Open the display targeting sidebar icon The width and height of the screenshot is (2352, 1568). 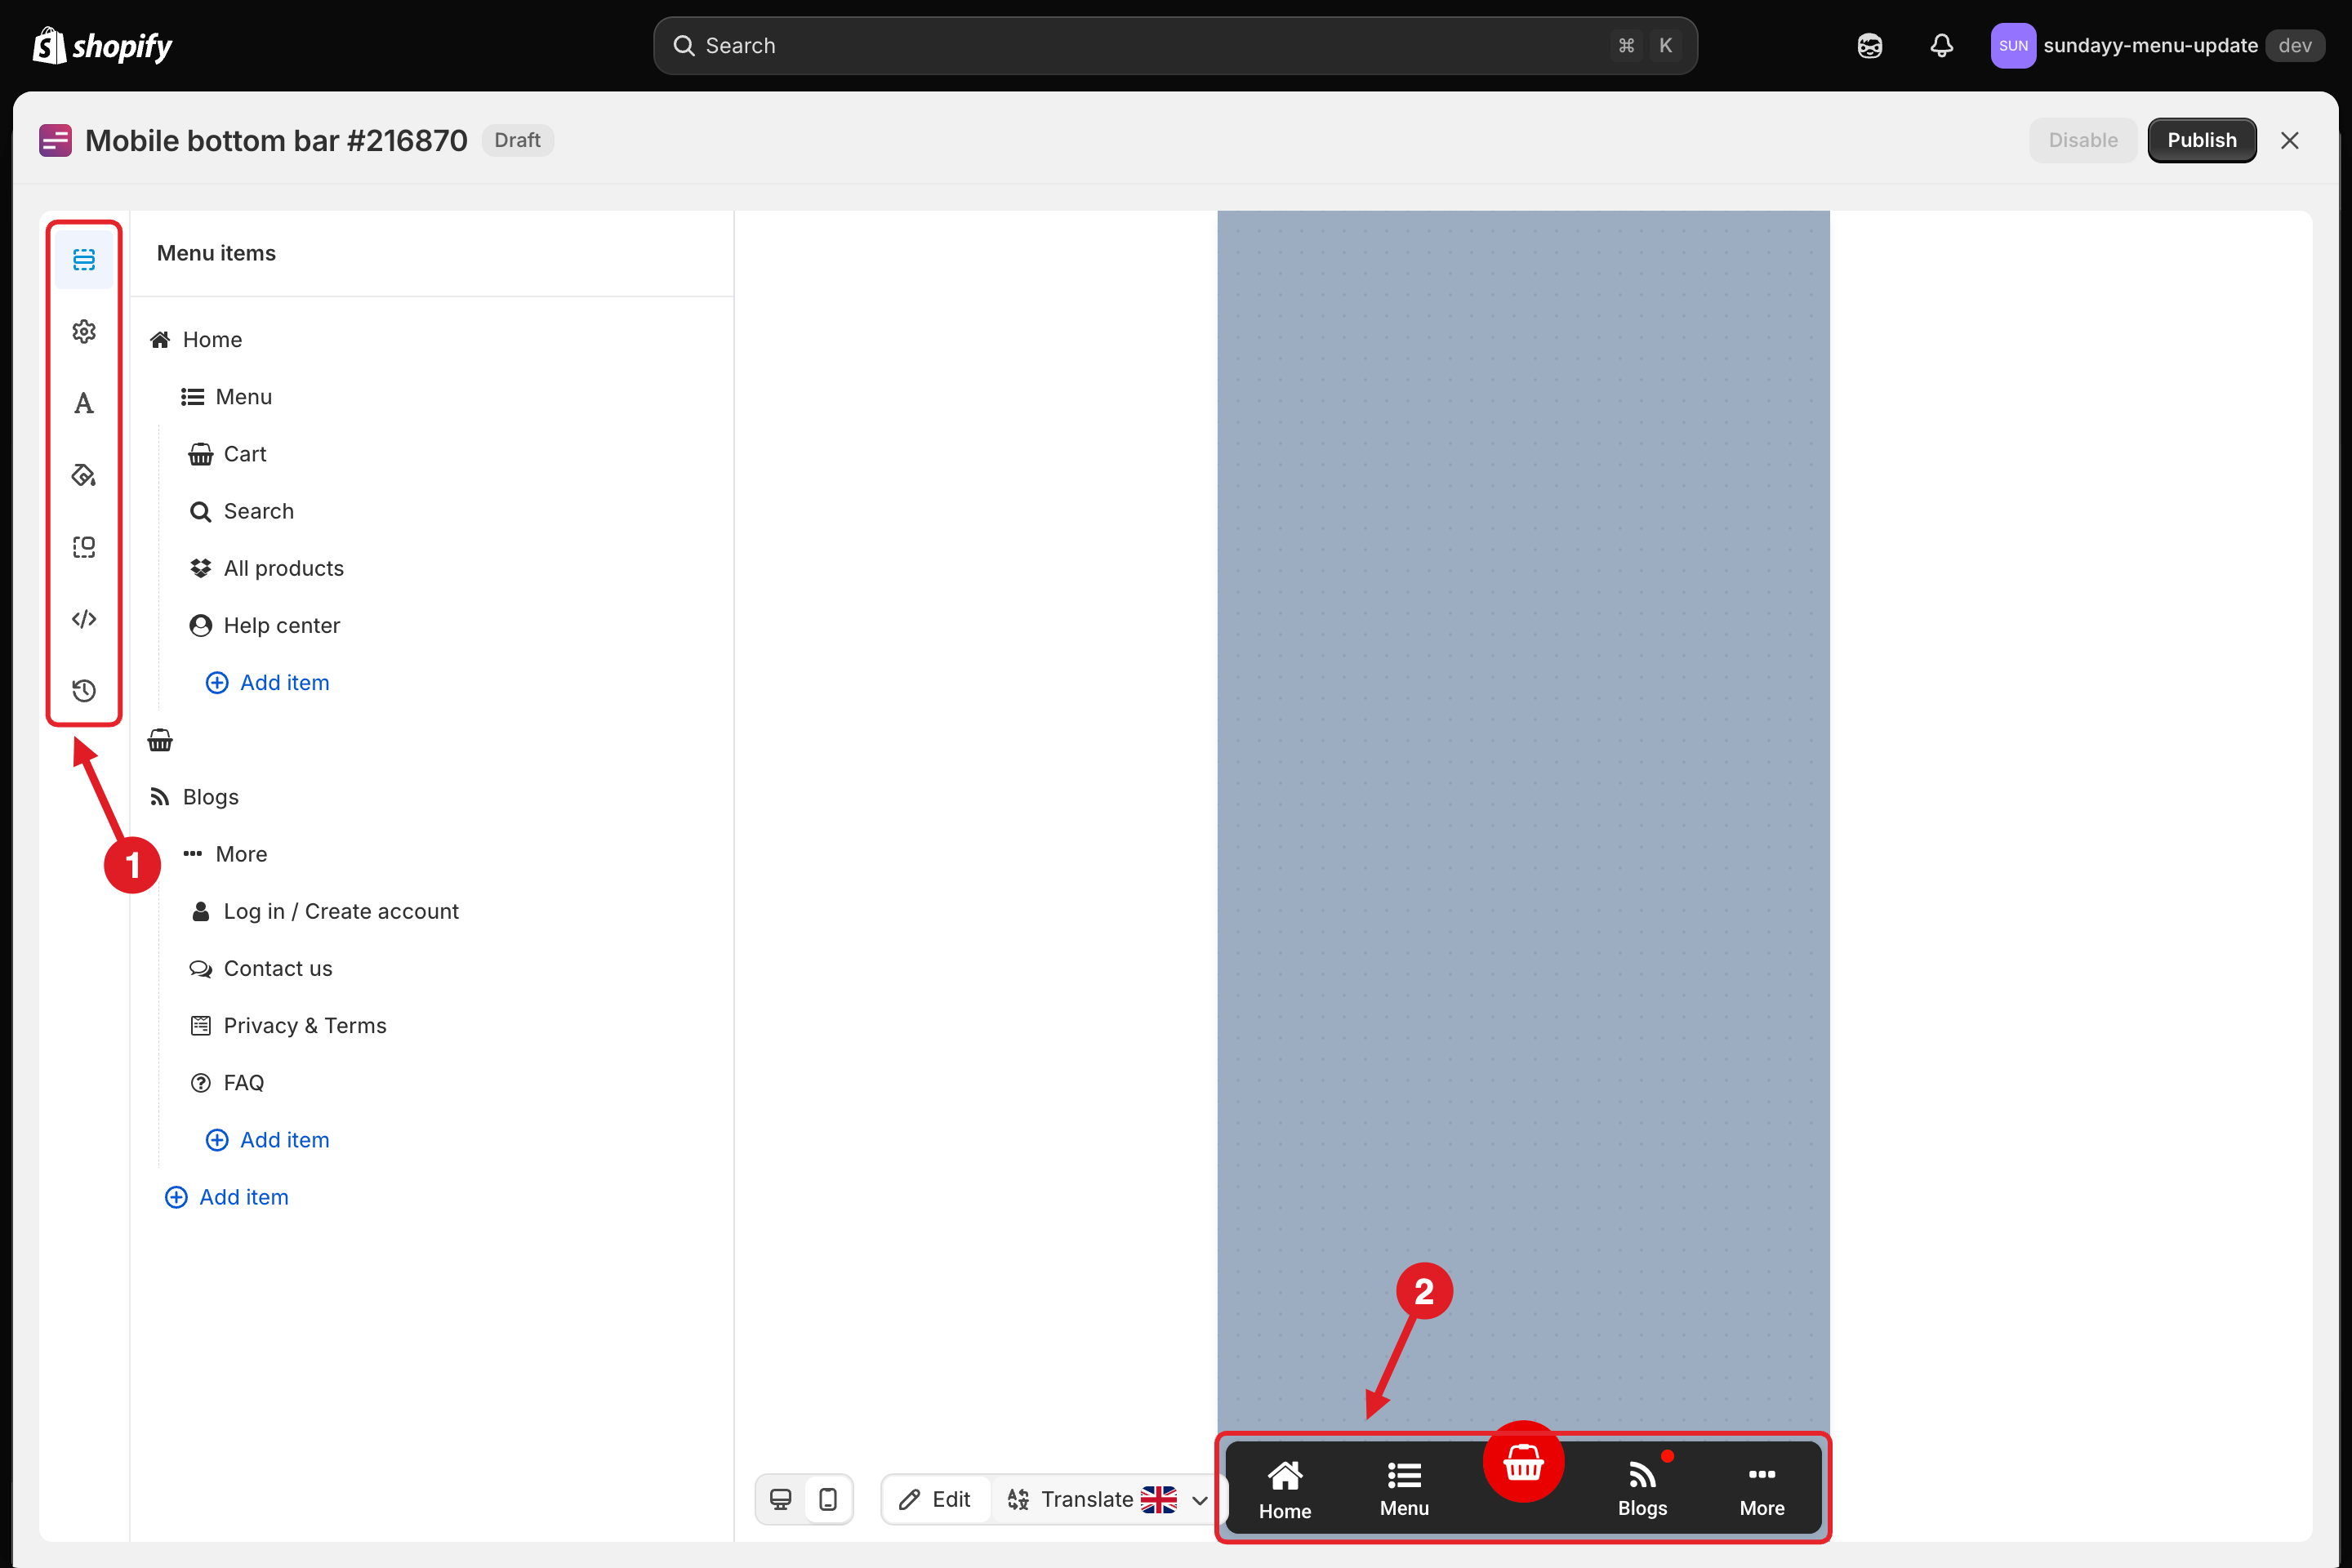click(84, 547)
